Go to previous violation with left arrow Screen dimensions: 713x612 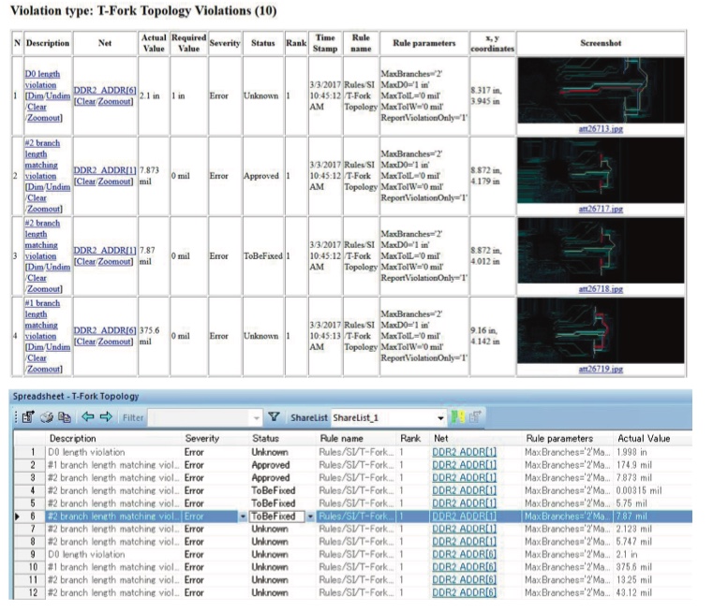click(88, 416)
